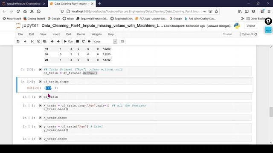Open the View menu
This screenshot has height=153, width=273.
click(x=43, y=34)
